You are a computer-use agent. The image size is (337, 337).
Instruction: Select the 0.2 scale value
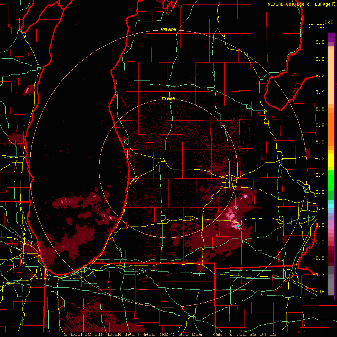(320, 242)
